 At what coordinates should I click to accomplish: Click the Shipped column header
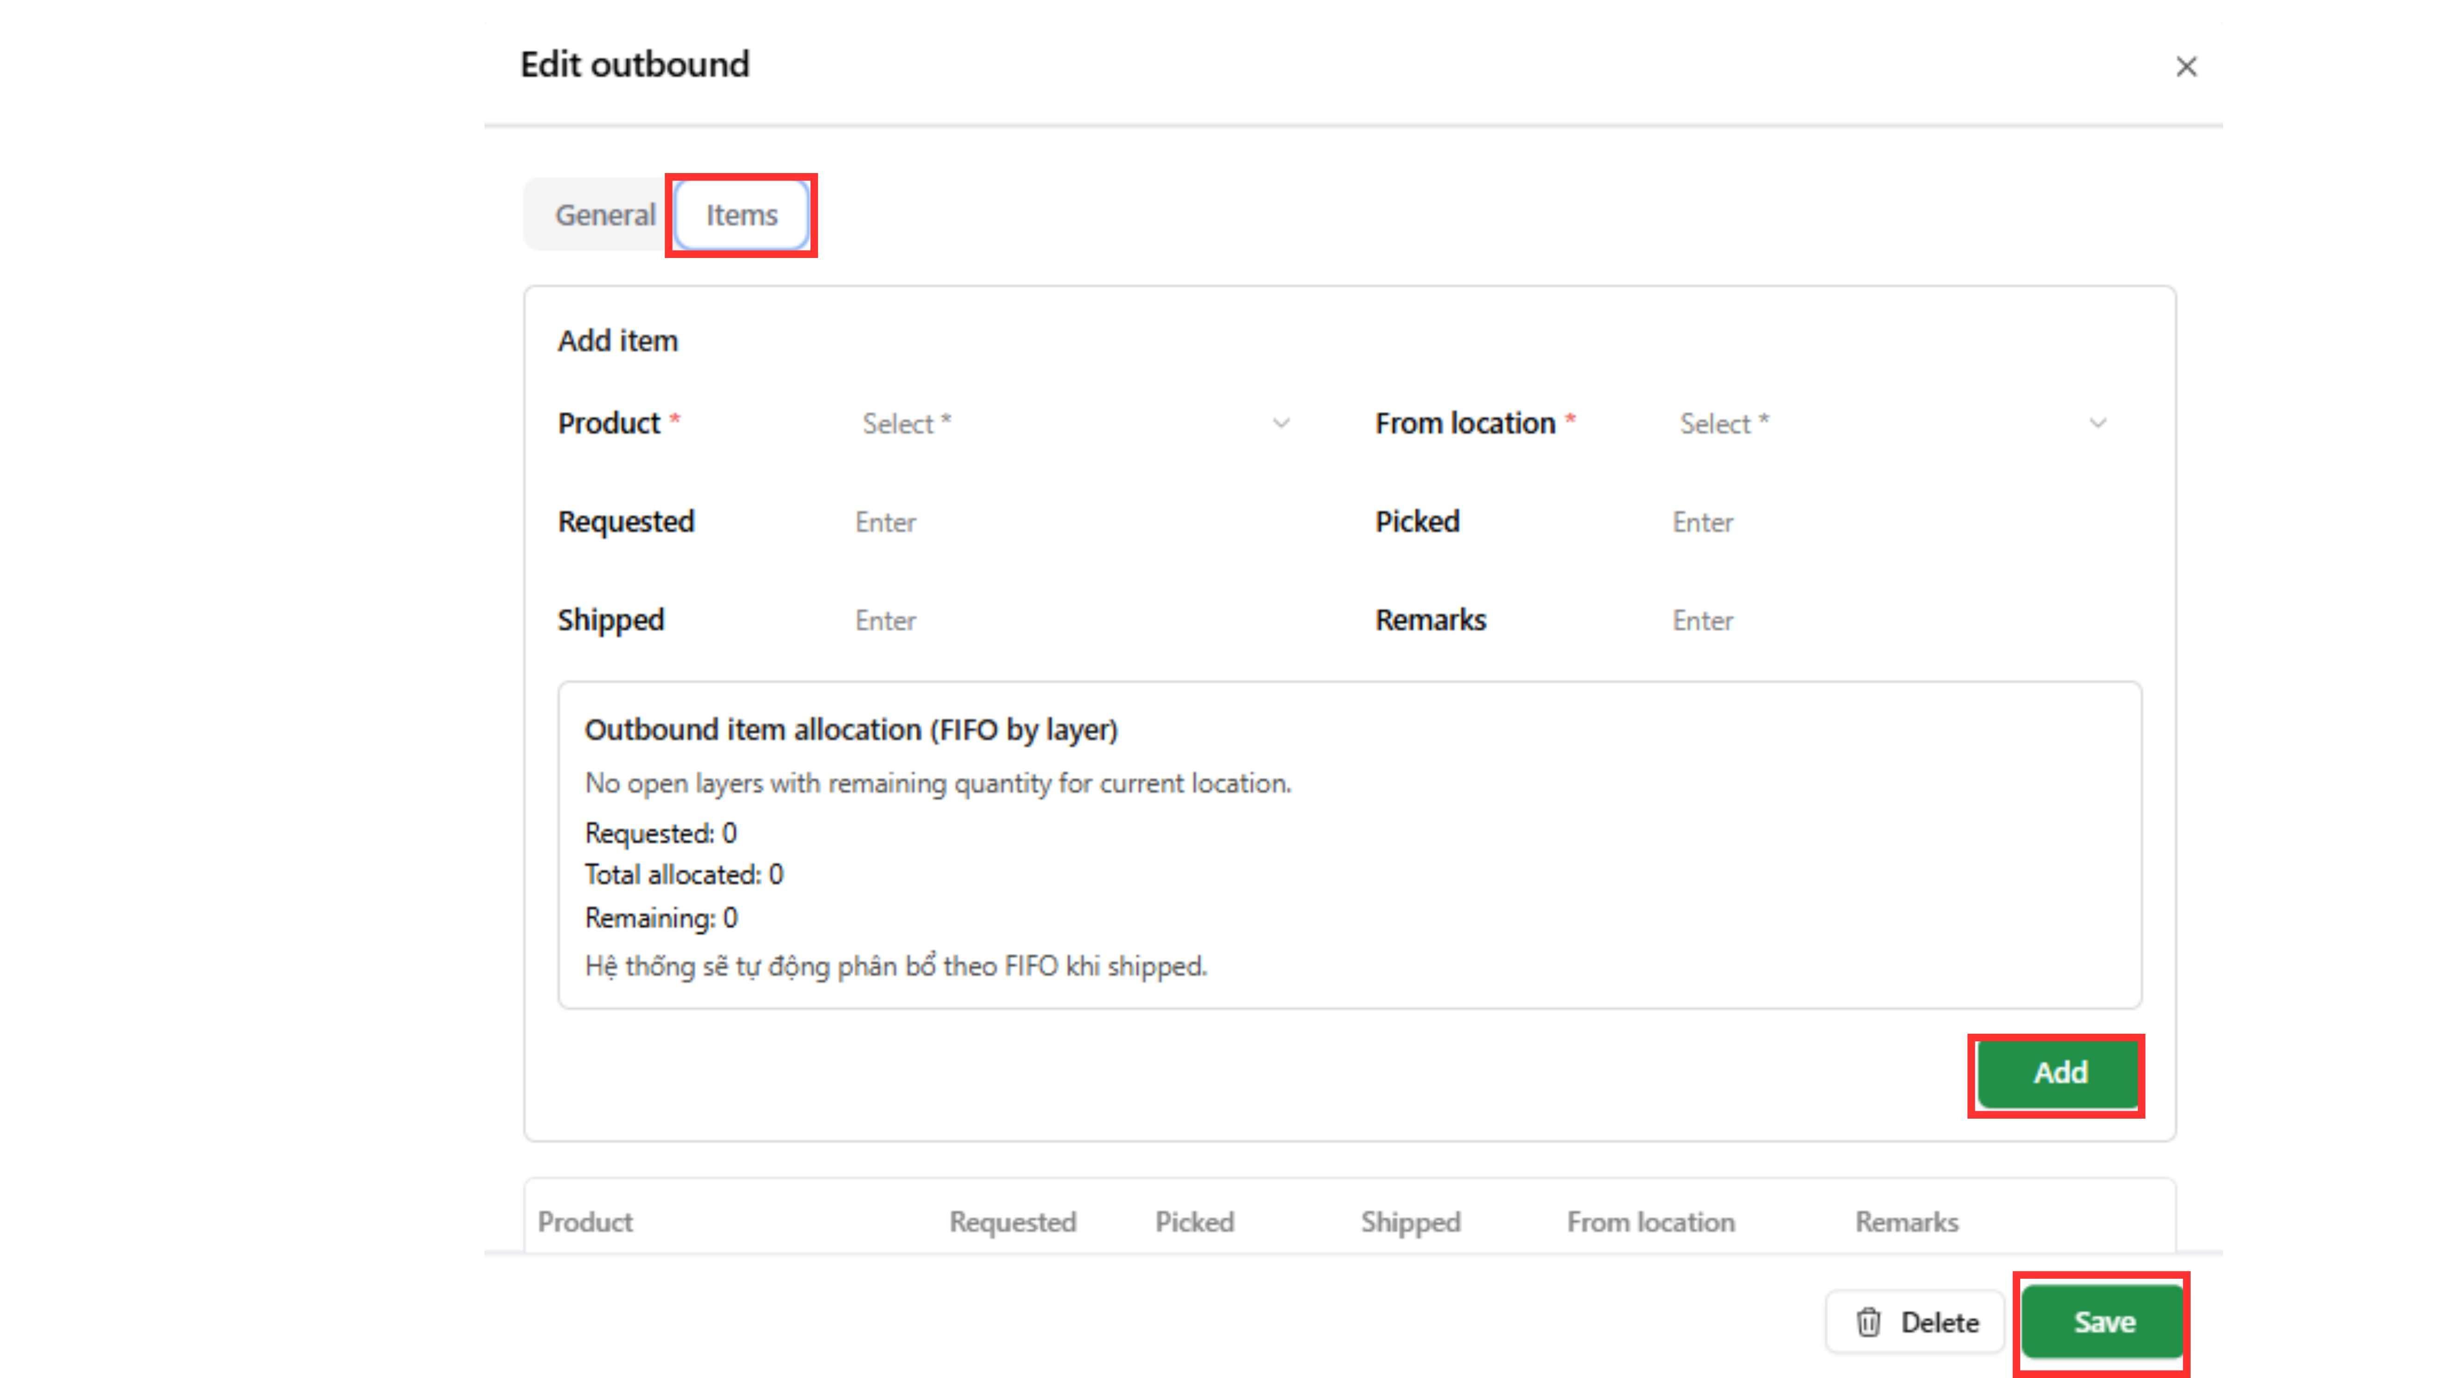[x=1410, y=1222]
